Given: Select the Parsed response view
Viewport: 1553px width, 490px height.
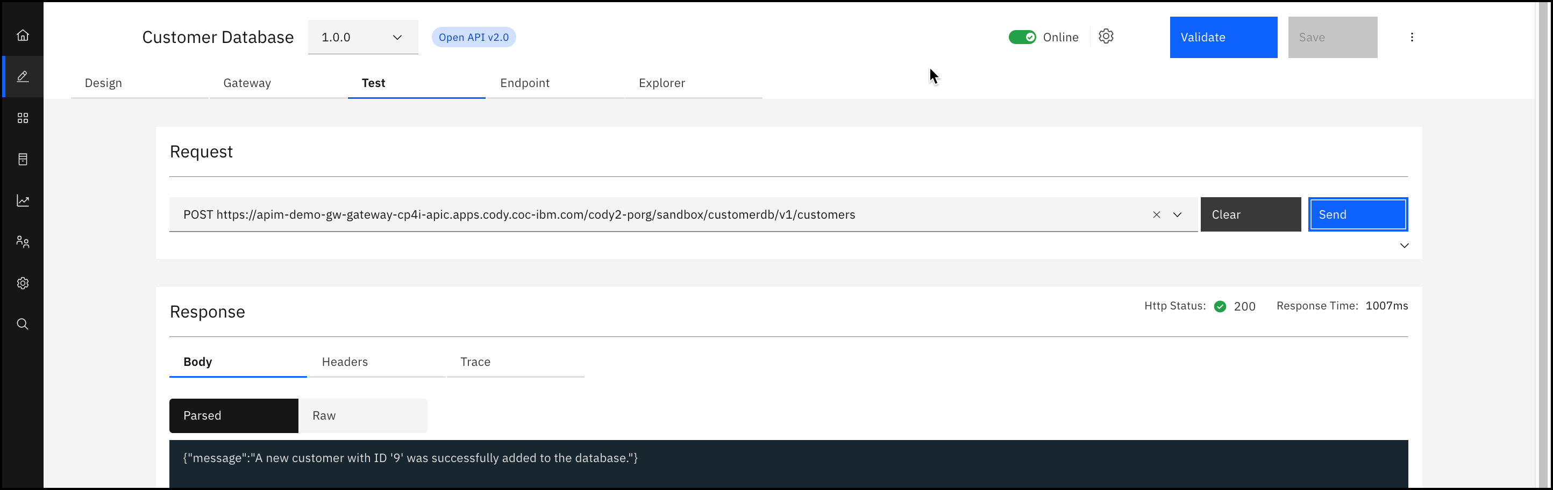Looking at the screenshot, I should pos(233,415).
